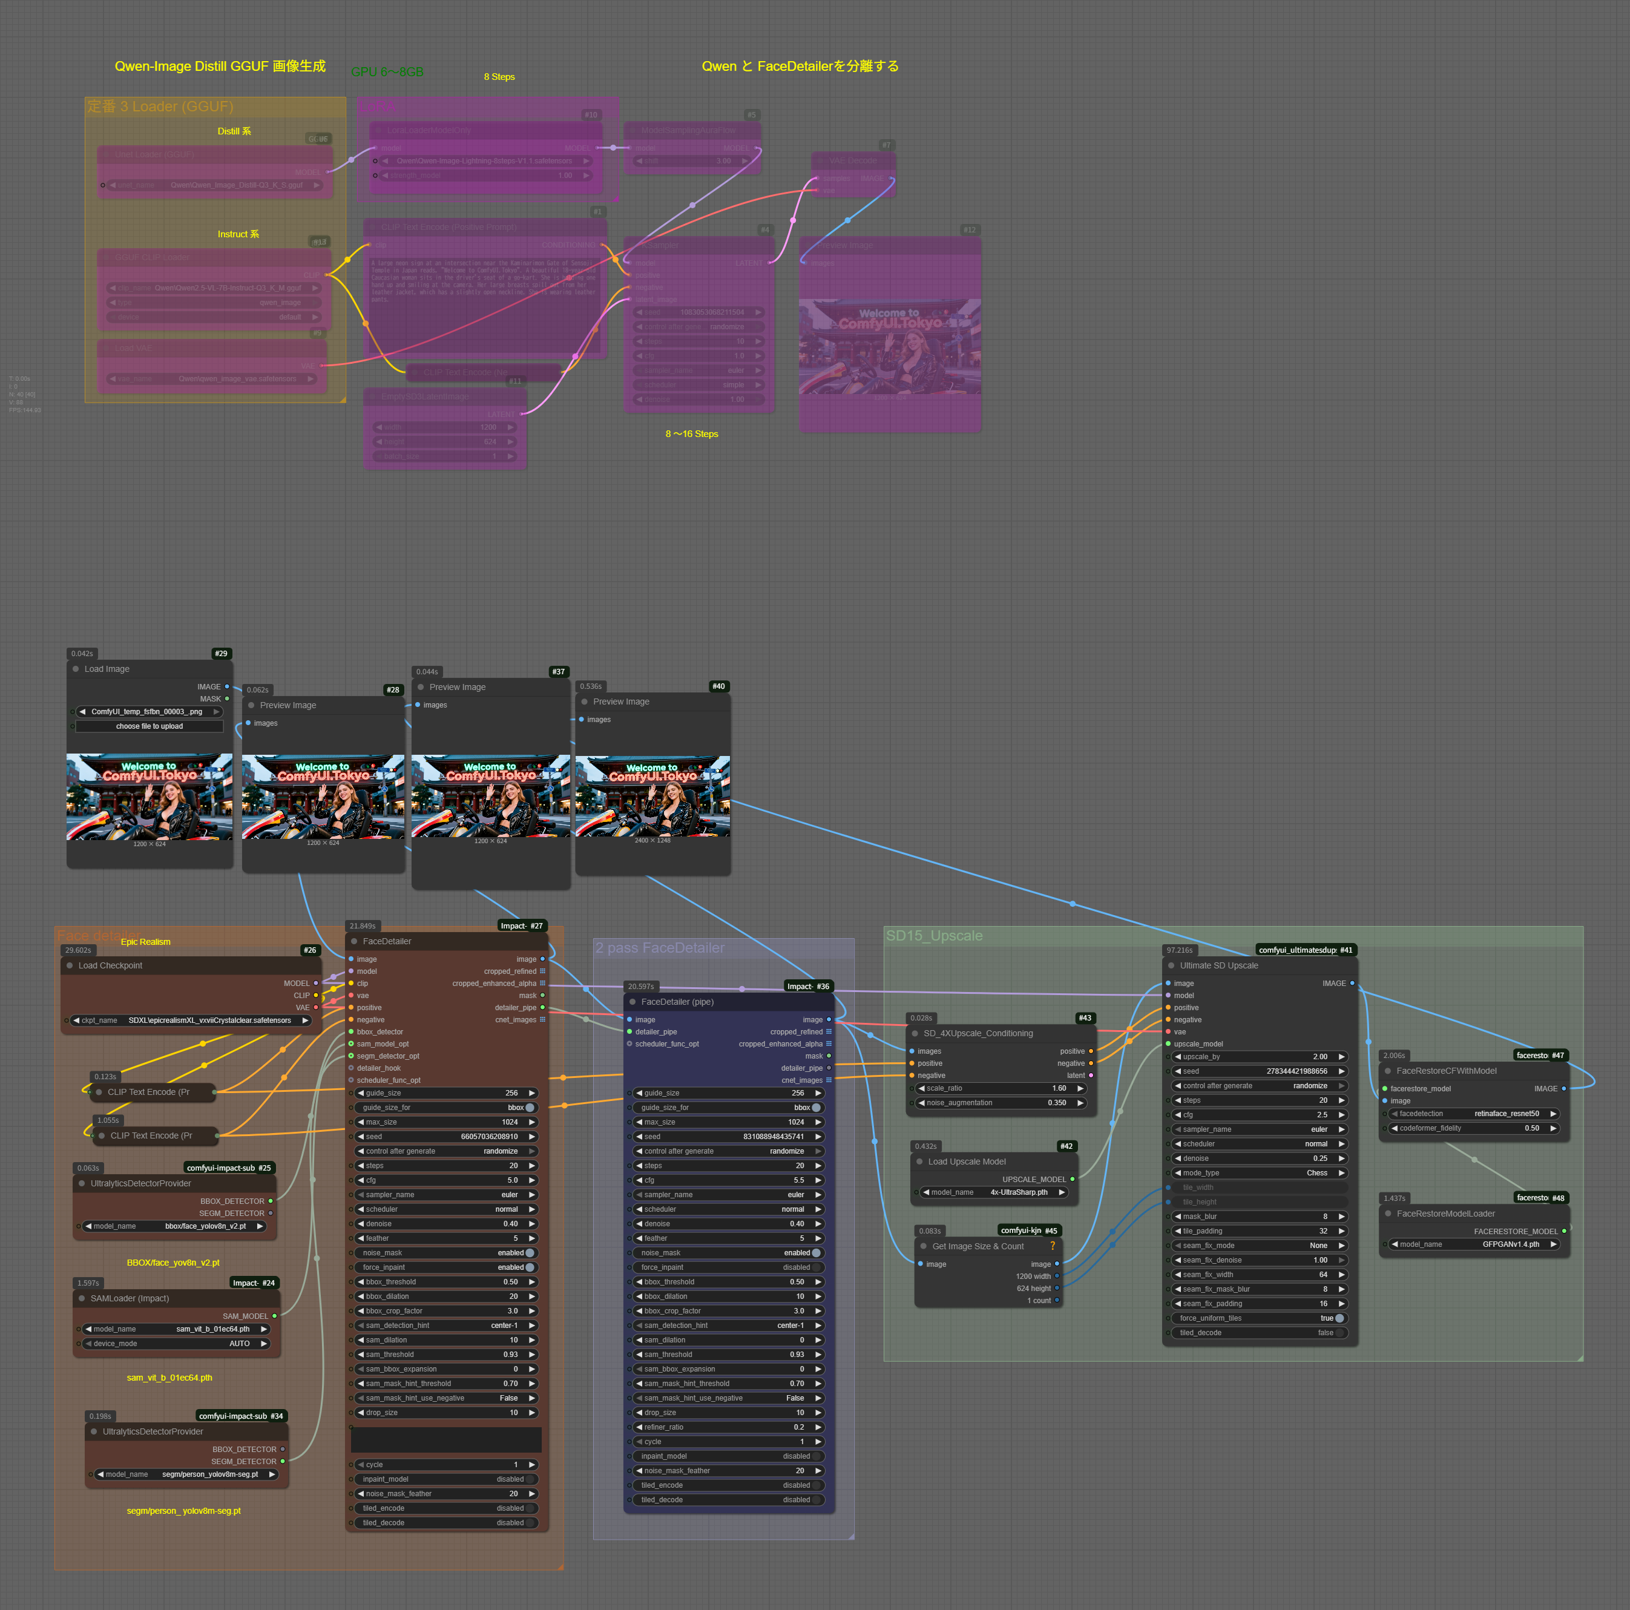The image size is (1630, 1610).
Task: Click 'choose file to upload' button
Action: pyautogui.click(x=150, y=726)
